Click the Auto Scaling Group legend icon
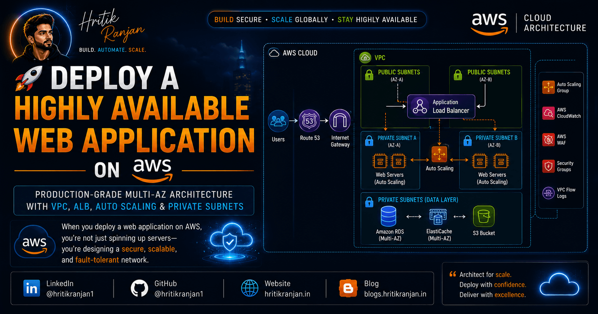This screenshot has height=314, width=598. (548, 87)
